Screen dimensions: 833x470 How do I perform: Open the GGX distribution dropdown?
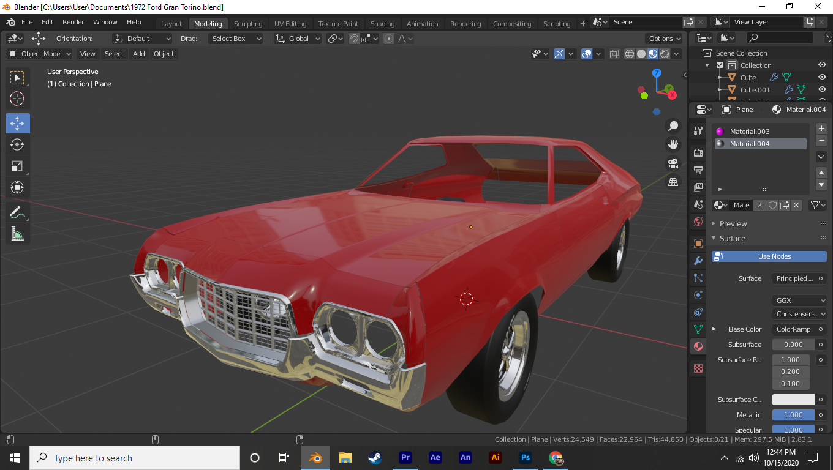[799, 300]
